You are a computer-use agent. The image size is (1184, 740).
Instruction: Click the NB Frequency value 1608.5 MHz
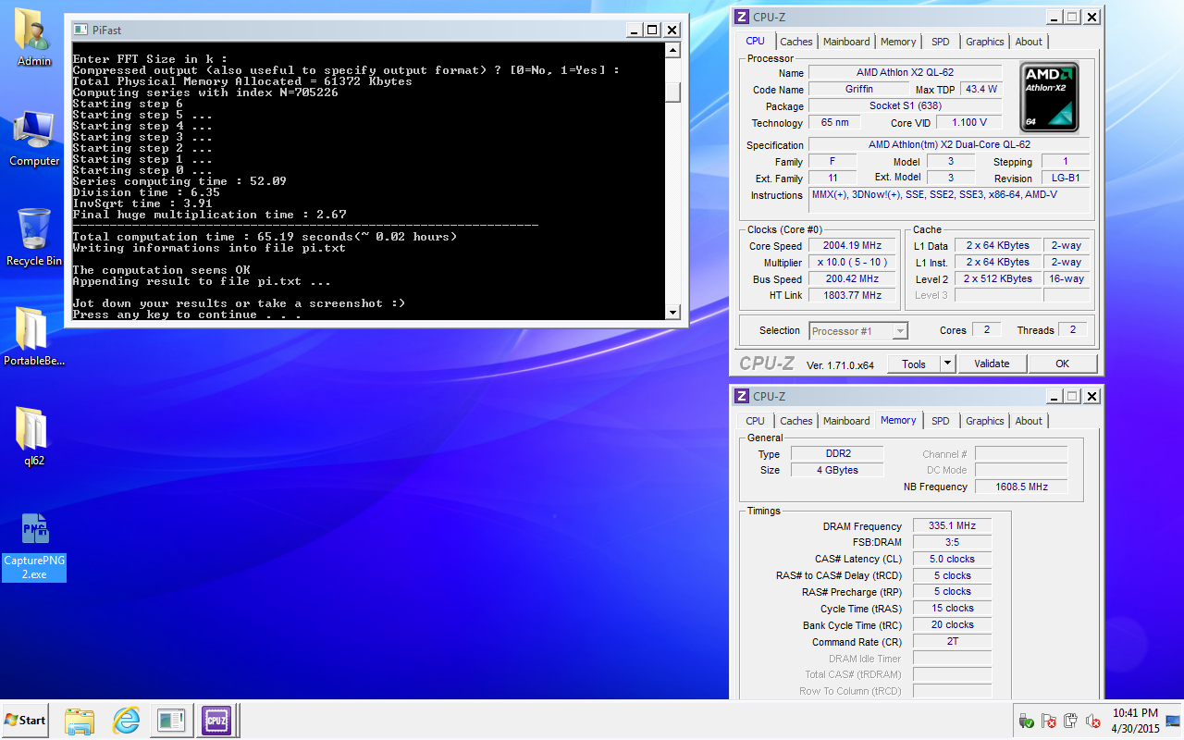(1020, 487)
